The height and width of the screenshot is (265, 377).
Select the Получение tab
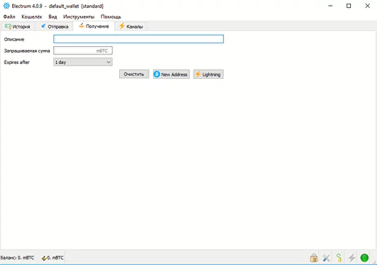[94, 26]
